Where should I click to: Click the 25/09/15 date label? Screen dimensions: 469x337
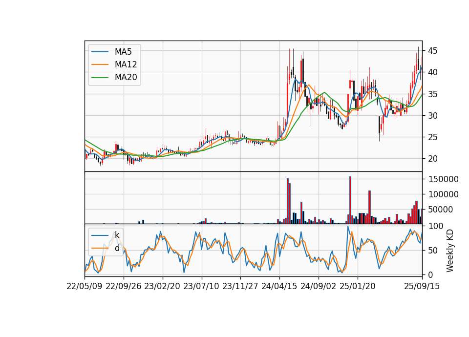422,286
